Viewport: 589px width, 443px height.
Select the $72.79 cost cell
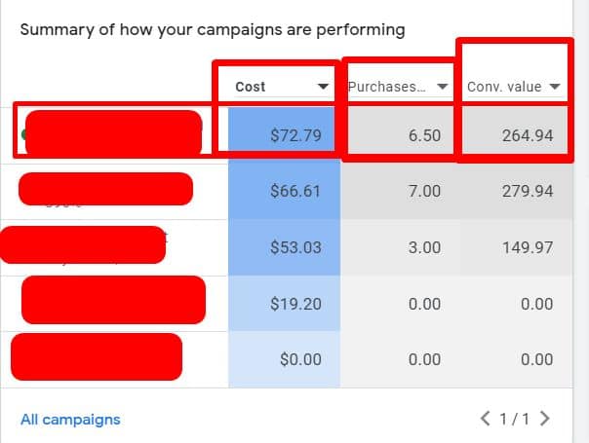coord(295,135)
